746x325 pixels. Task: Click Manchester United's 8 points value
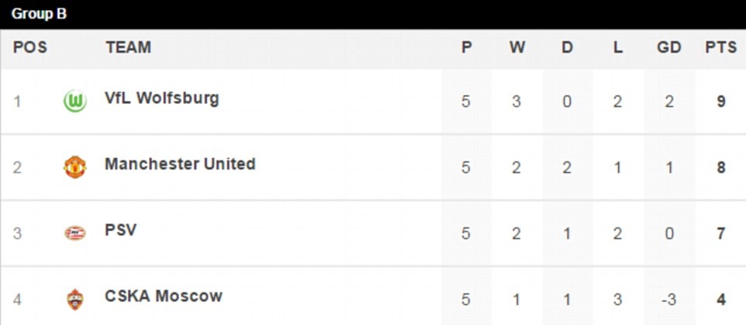coord(721,167)
